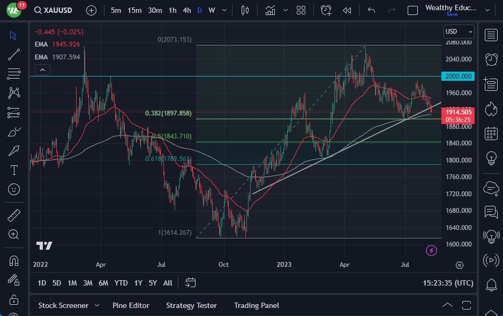
Task: Expand the USD currency dropdown
Action: pos(459,32)
